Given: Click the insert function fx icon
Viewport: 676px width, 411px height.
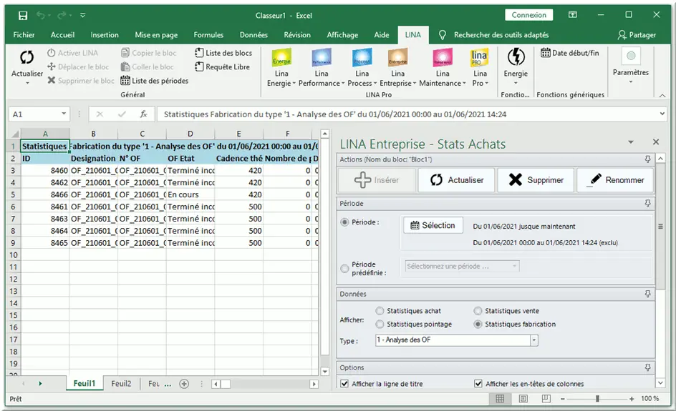Looking at the screenshot, I should pos(143,114).
